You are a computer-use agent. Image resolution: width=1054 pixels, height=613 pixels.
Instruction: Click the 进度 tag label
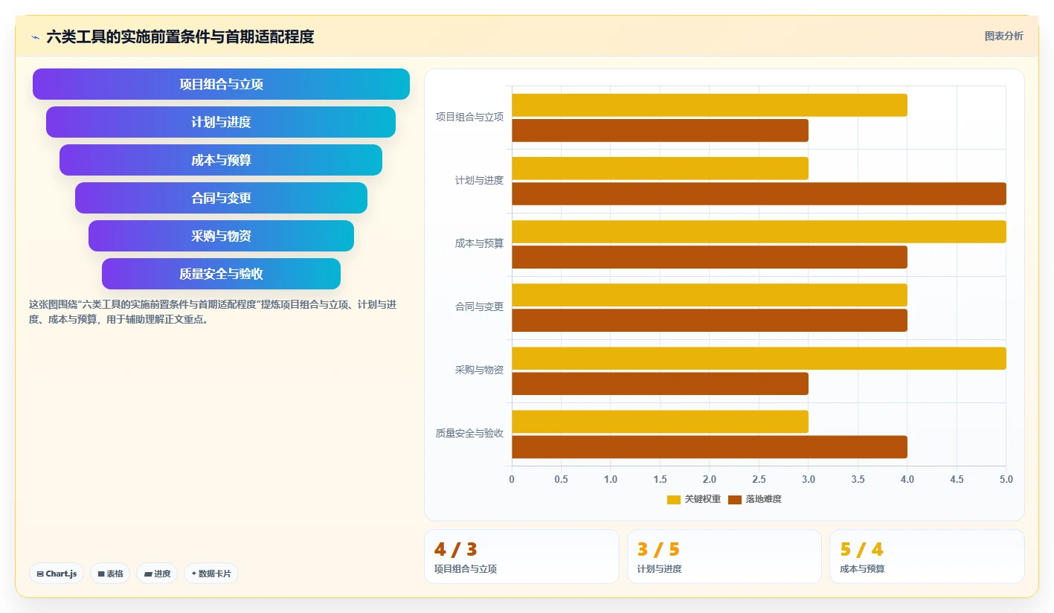162,574
